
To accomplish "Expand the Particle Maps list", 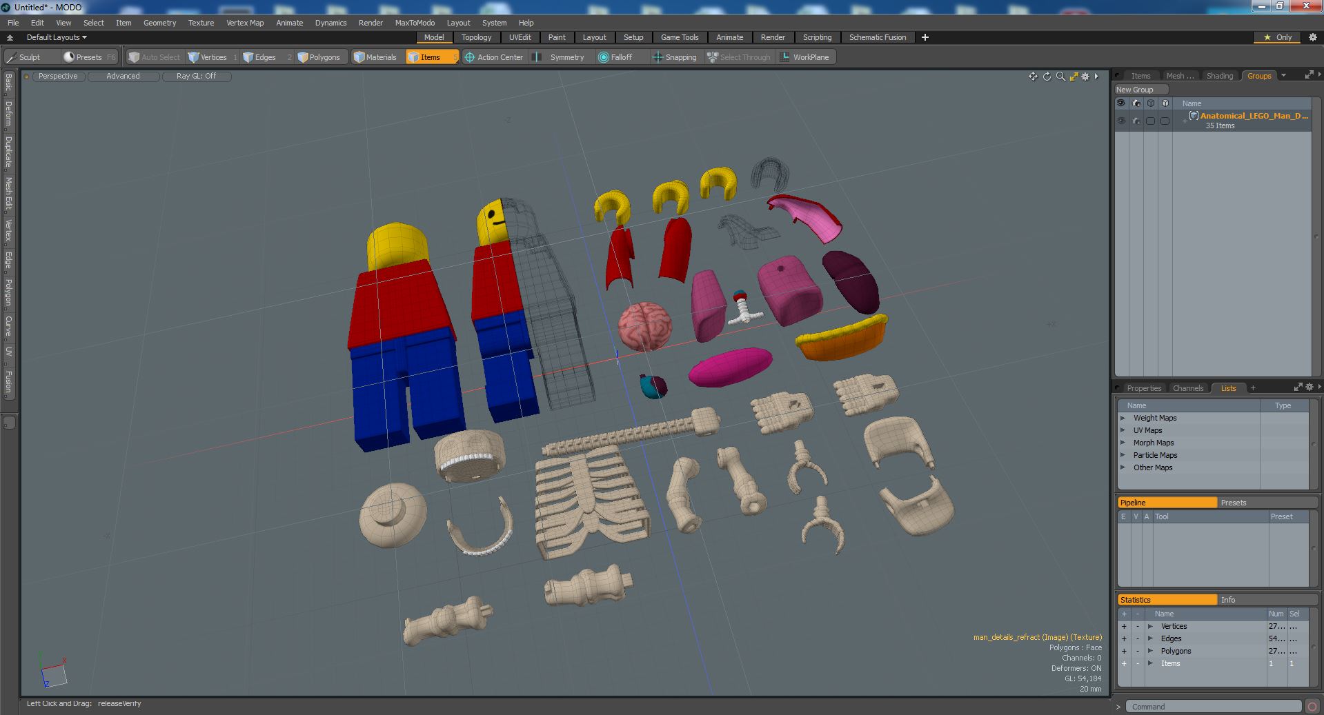I will [1123, 455].
